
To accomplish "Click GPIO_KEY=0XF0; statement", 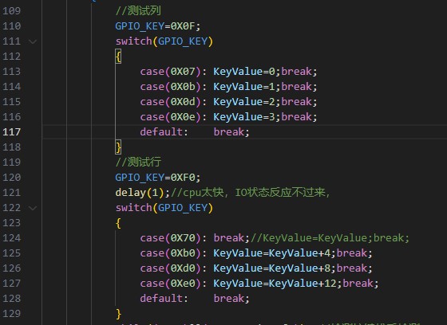I will tap(158, 178).
